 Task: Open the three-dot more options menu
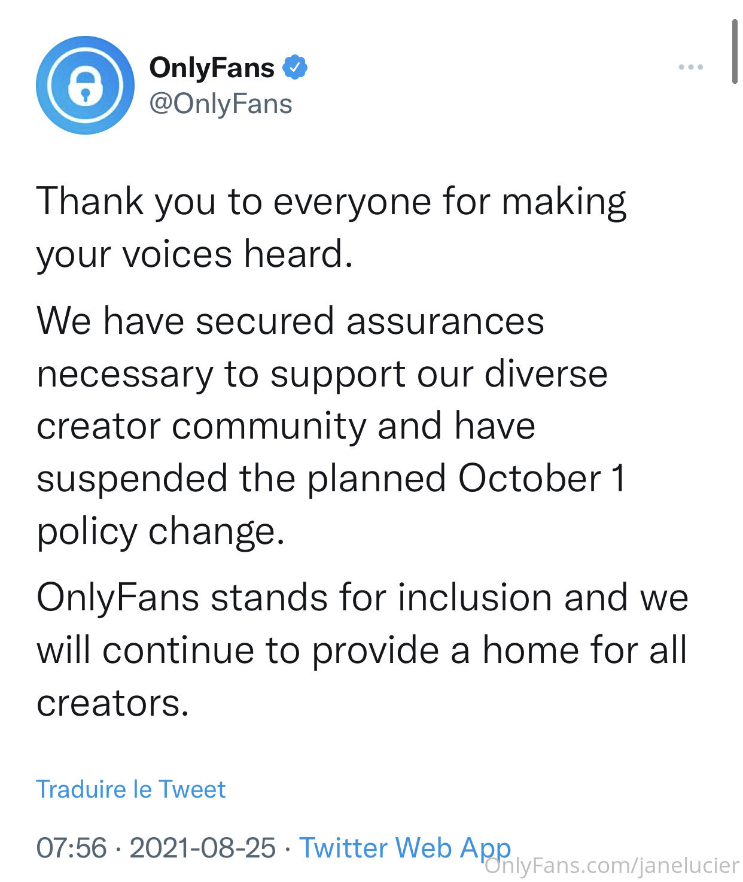(x=690, y=67)
